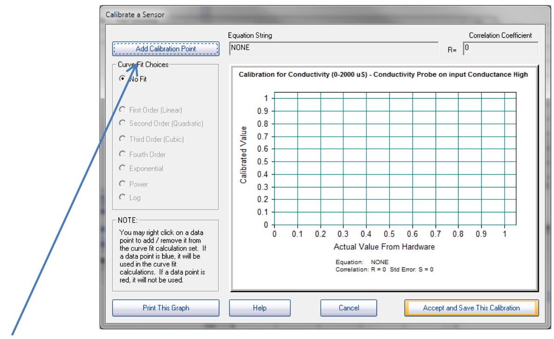Accept and Save This Calibration
This screenshot has height=339, width=554.
pyautogui.click(x=471, y=308)
